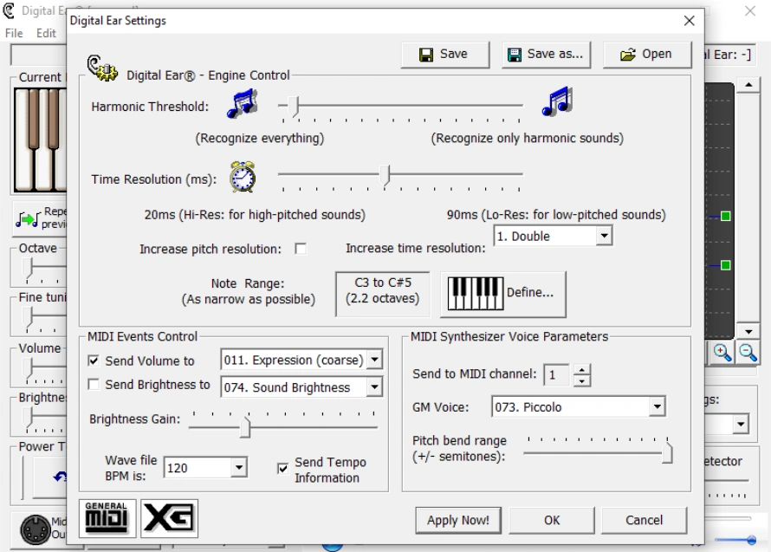Click the upper green marker in main window
Image resolution: width=771 pixels, height=552 pixels.
(725, 216)
